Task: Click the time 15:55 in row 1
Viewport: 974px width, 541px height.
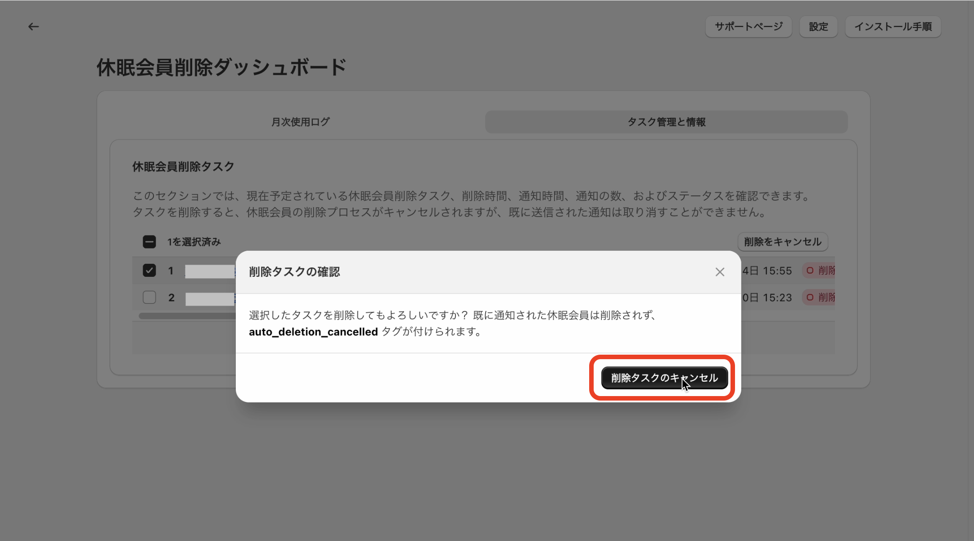Action: point(777,270)
